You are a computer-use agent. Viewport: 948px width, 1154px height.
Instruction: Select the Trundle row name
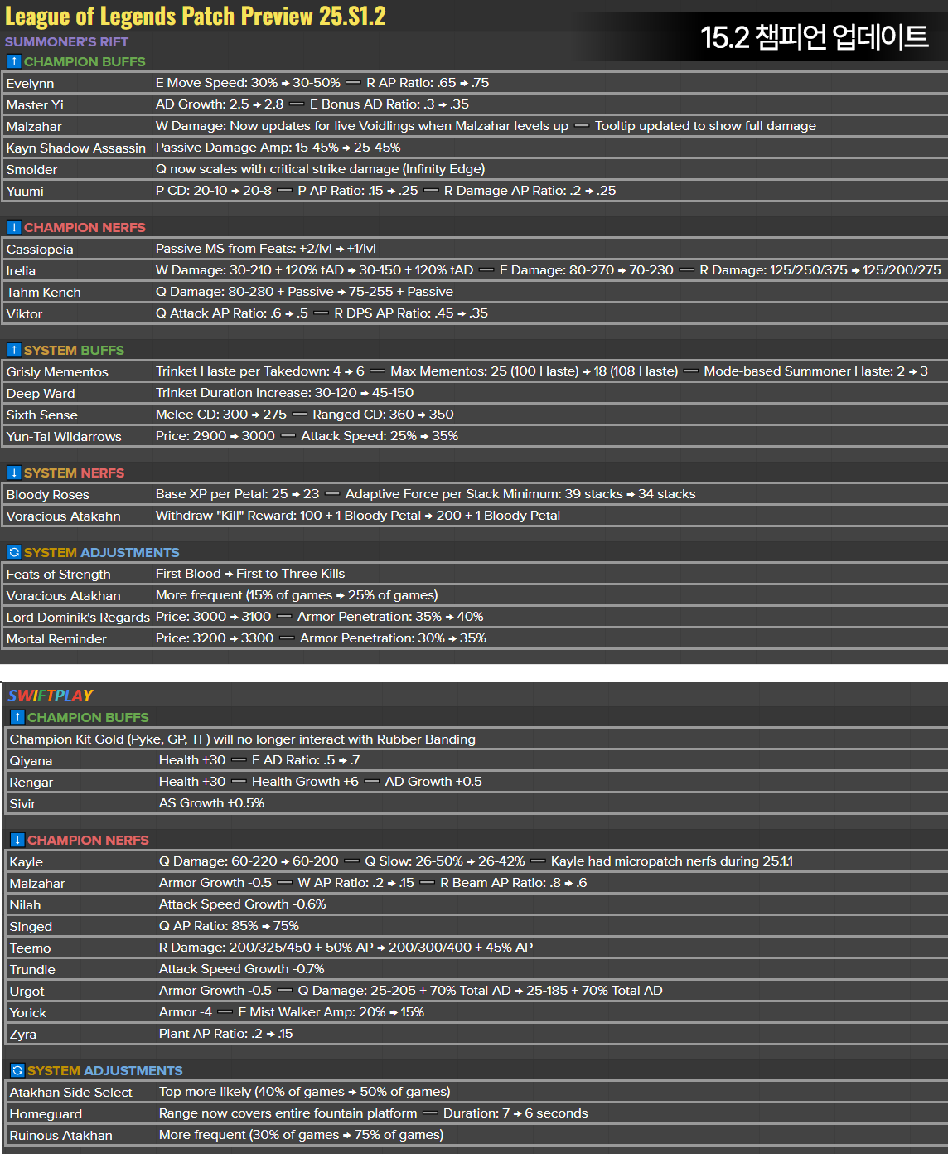tap(32, 970)
